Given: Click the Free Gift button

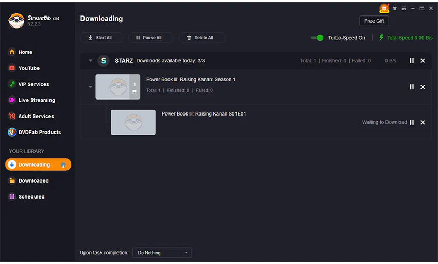Looking at the screenshot, I should [x=374, y=21].
